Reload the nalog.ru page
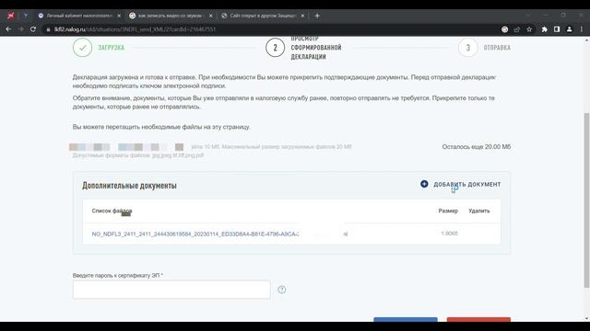Viewport: 590px width, 331px height. (x=33, y=29)
